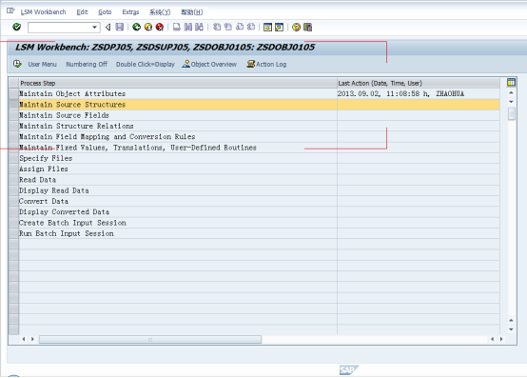Click the horizontal scrollbar thumb below the table
The width and height of the screenshot is (527, 378).
(150, 339)
